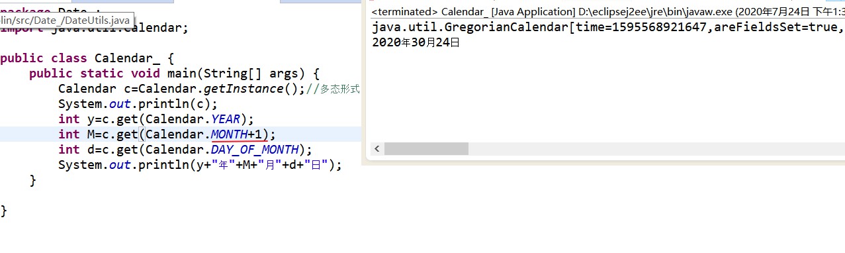This screenshot has height=253, width=845.
Task: Select the GregorianCalendar console output line
Action: 608,27
